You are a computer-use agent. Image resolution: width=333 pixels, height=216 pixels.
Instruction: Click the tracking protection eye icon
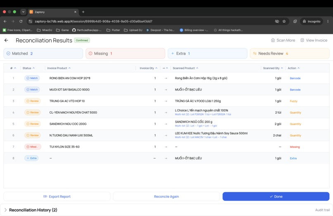tap(277, 21)
